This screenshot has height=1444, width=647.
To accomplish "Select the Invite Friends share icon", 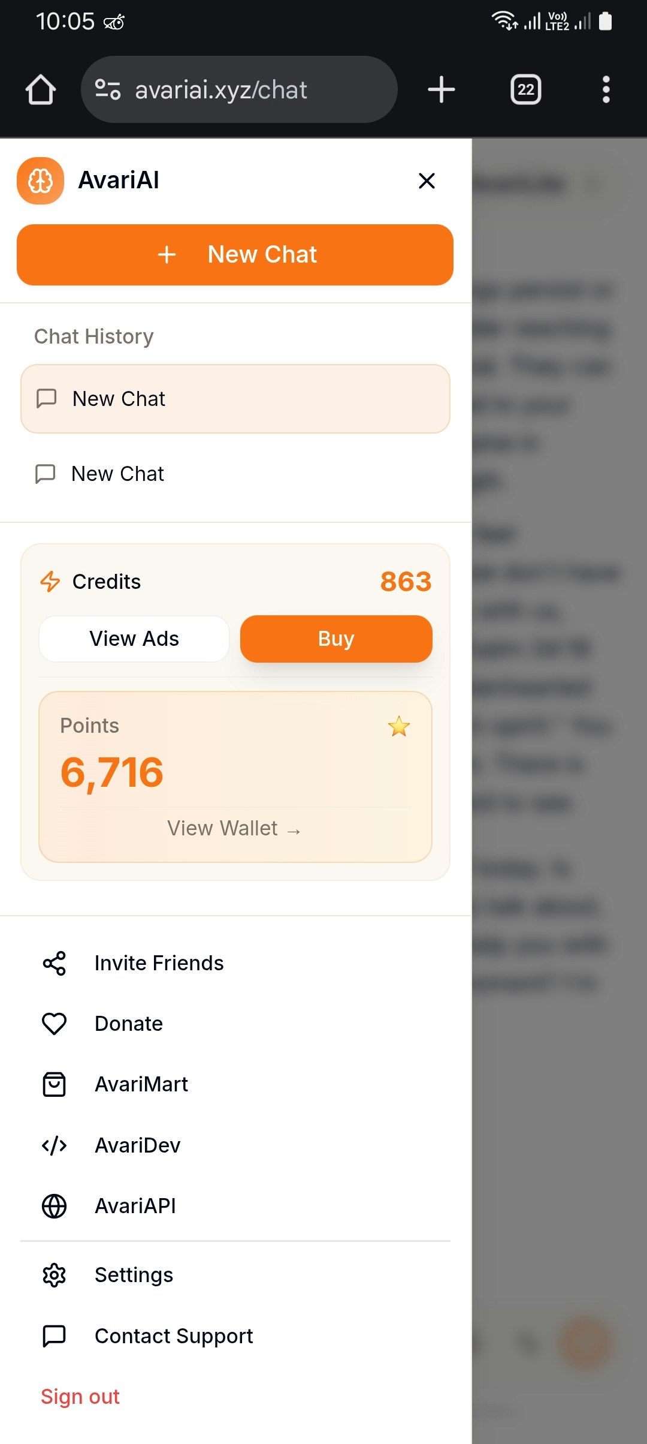I will tap(54, 963).
